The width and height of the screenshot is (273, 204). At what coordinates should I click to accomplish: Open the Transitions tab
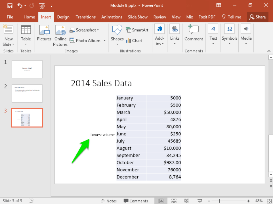click(85, 17)
